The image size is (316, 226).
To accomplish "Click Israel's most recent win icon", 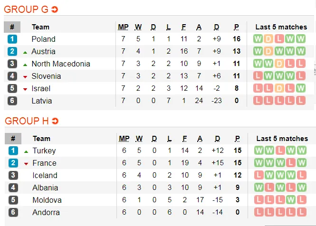I will 300,88.
